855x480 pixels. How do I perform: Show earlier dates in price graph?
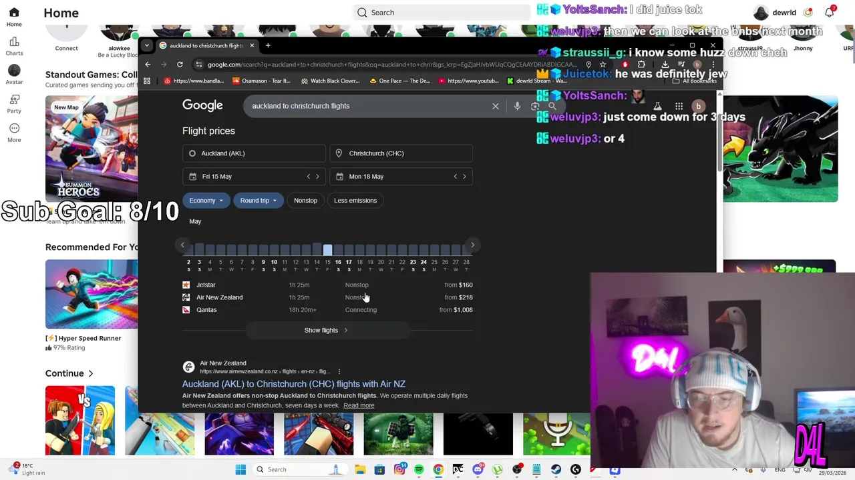(182, 245)
